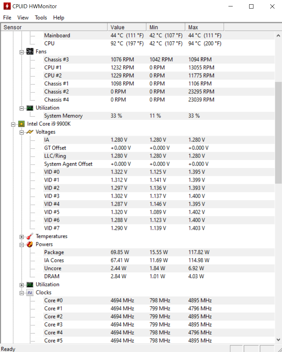The height and width of the screenshot is (352, 282).
Task: Select the Core #0 clock row
Action: 159,301
